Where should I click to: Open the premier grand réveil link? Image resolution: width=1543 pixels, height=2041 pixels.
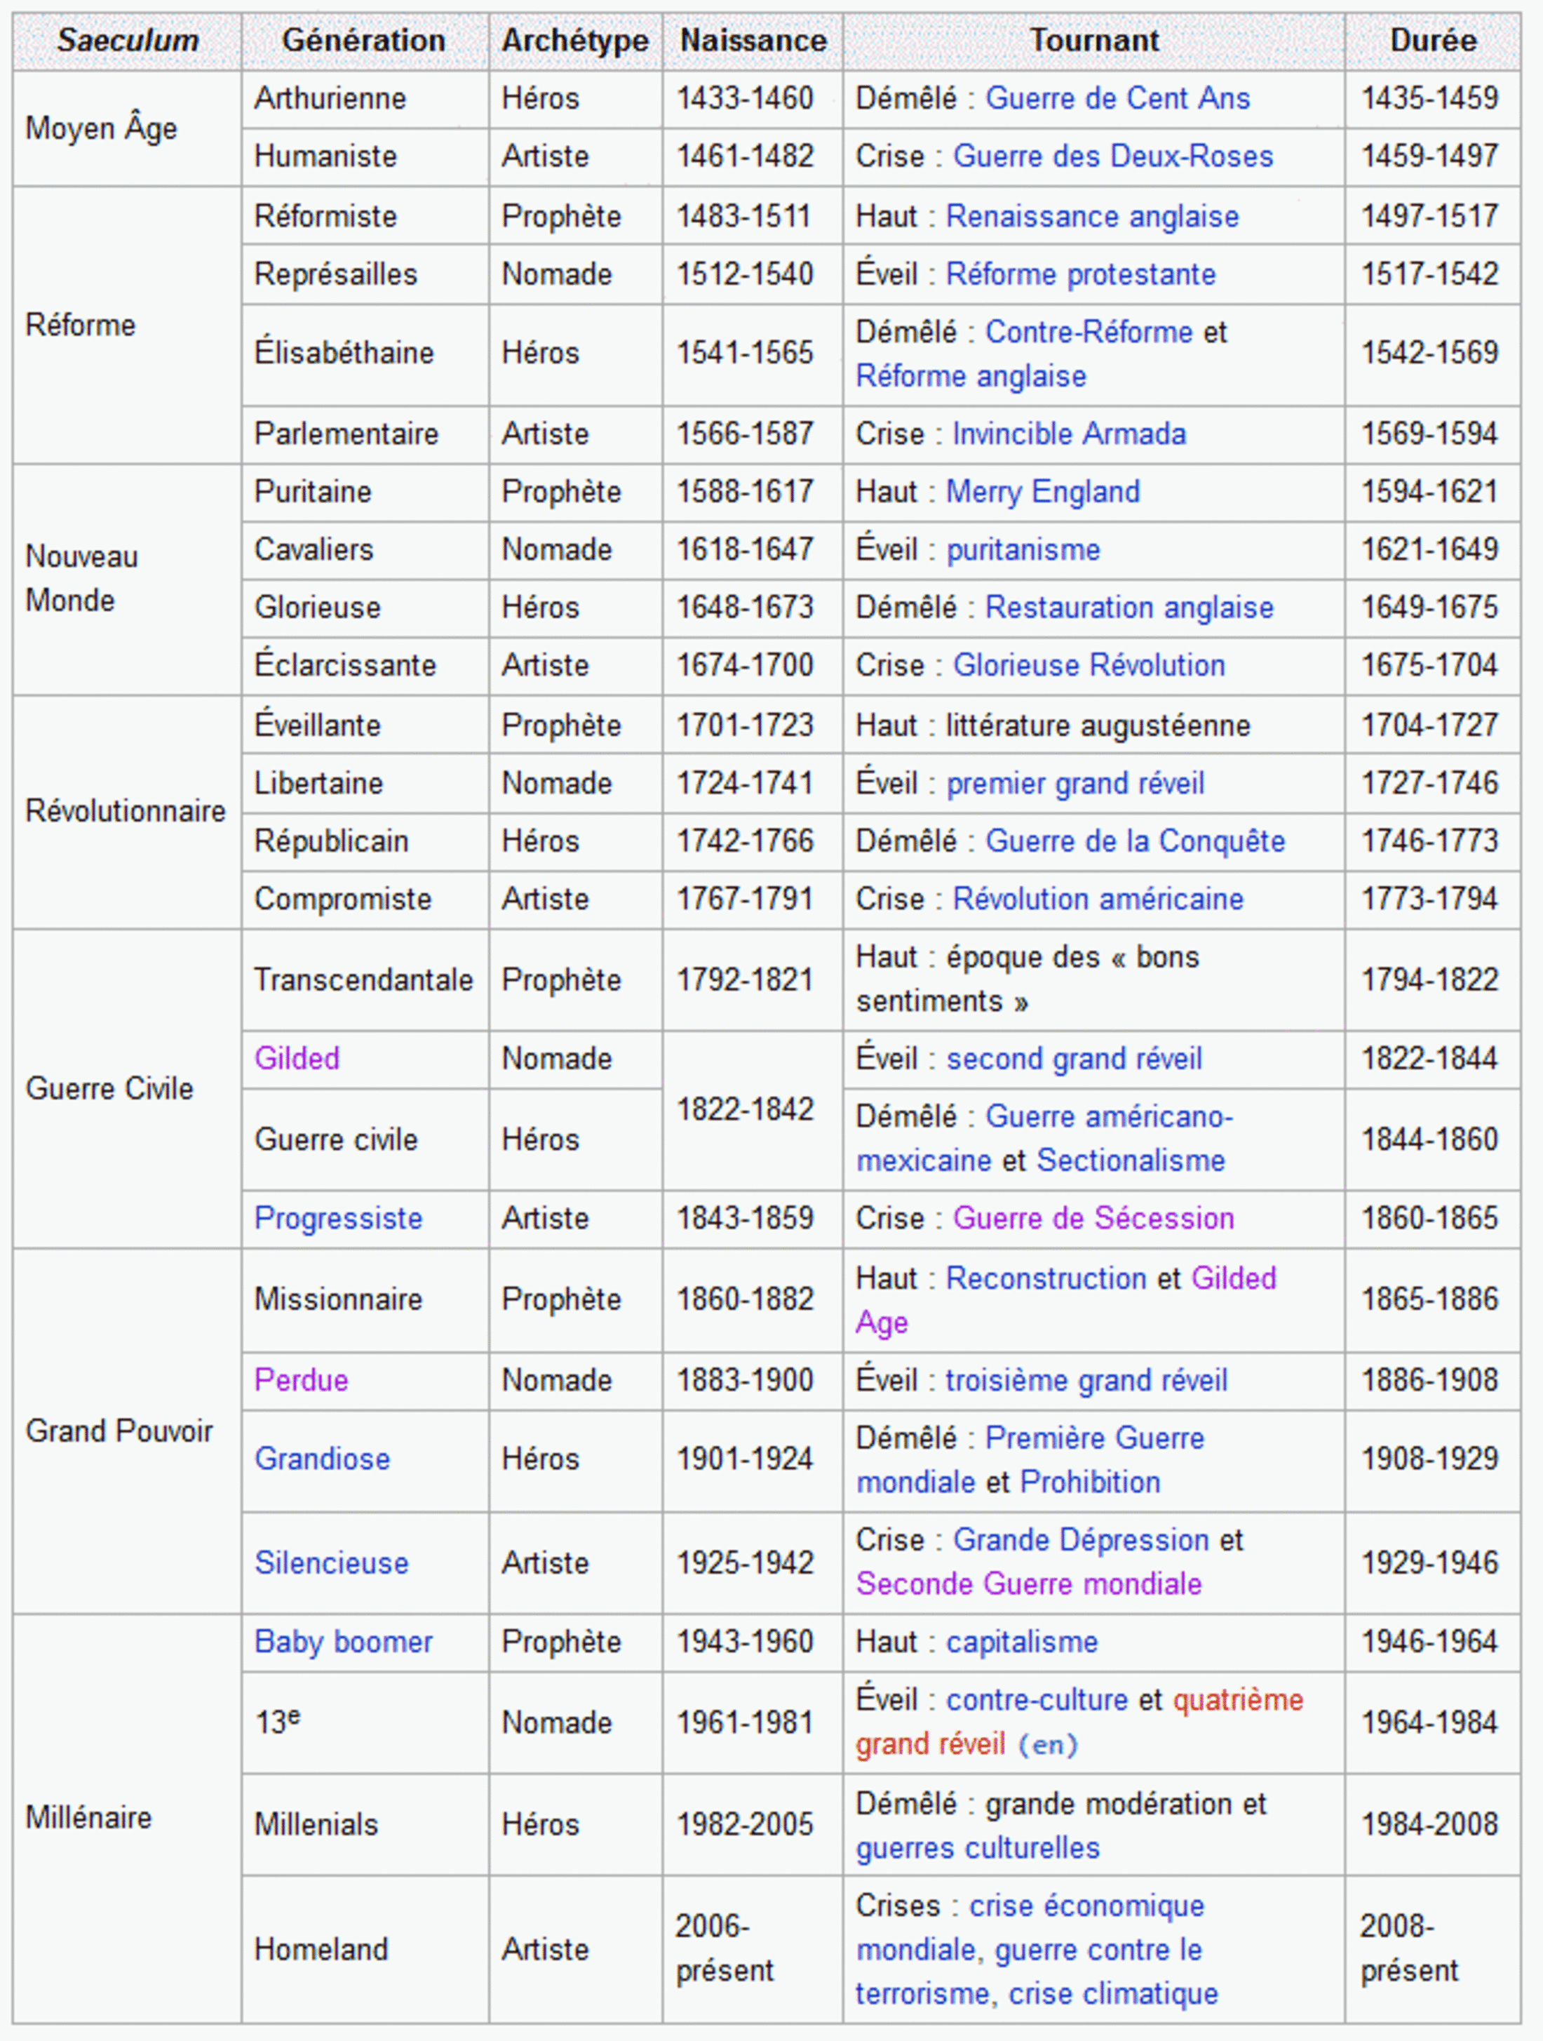click(x=1074, y=784)
